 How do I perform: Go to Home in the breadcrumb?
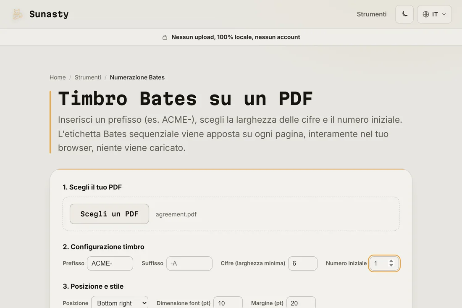(58, 77)
